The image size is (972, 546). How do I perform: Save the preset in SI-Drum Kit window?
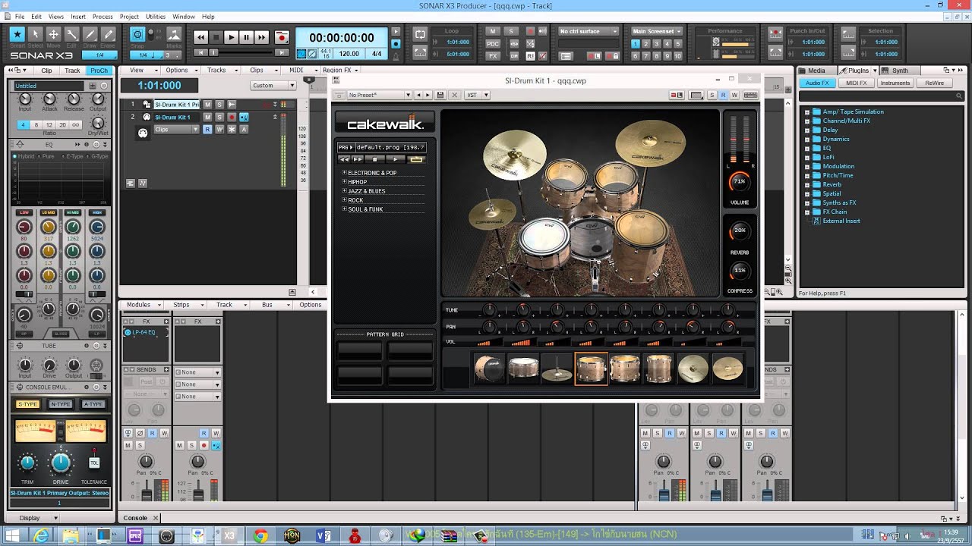[440, 95]
